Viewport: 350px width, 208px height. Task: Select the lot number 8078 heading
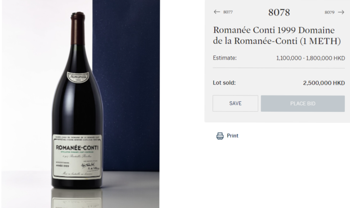click(279, 12)
